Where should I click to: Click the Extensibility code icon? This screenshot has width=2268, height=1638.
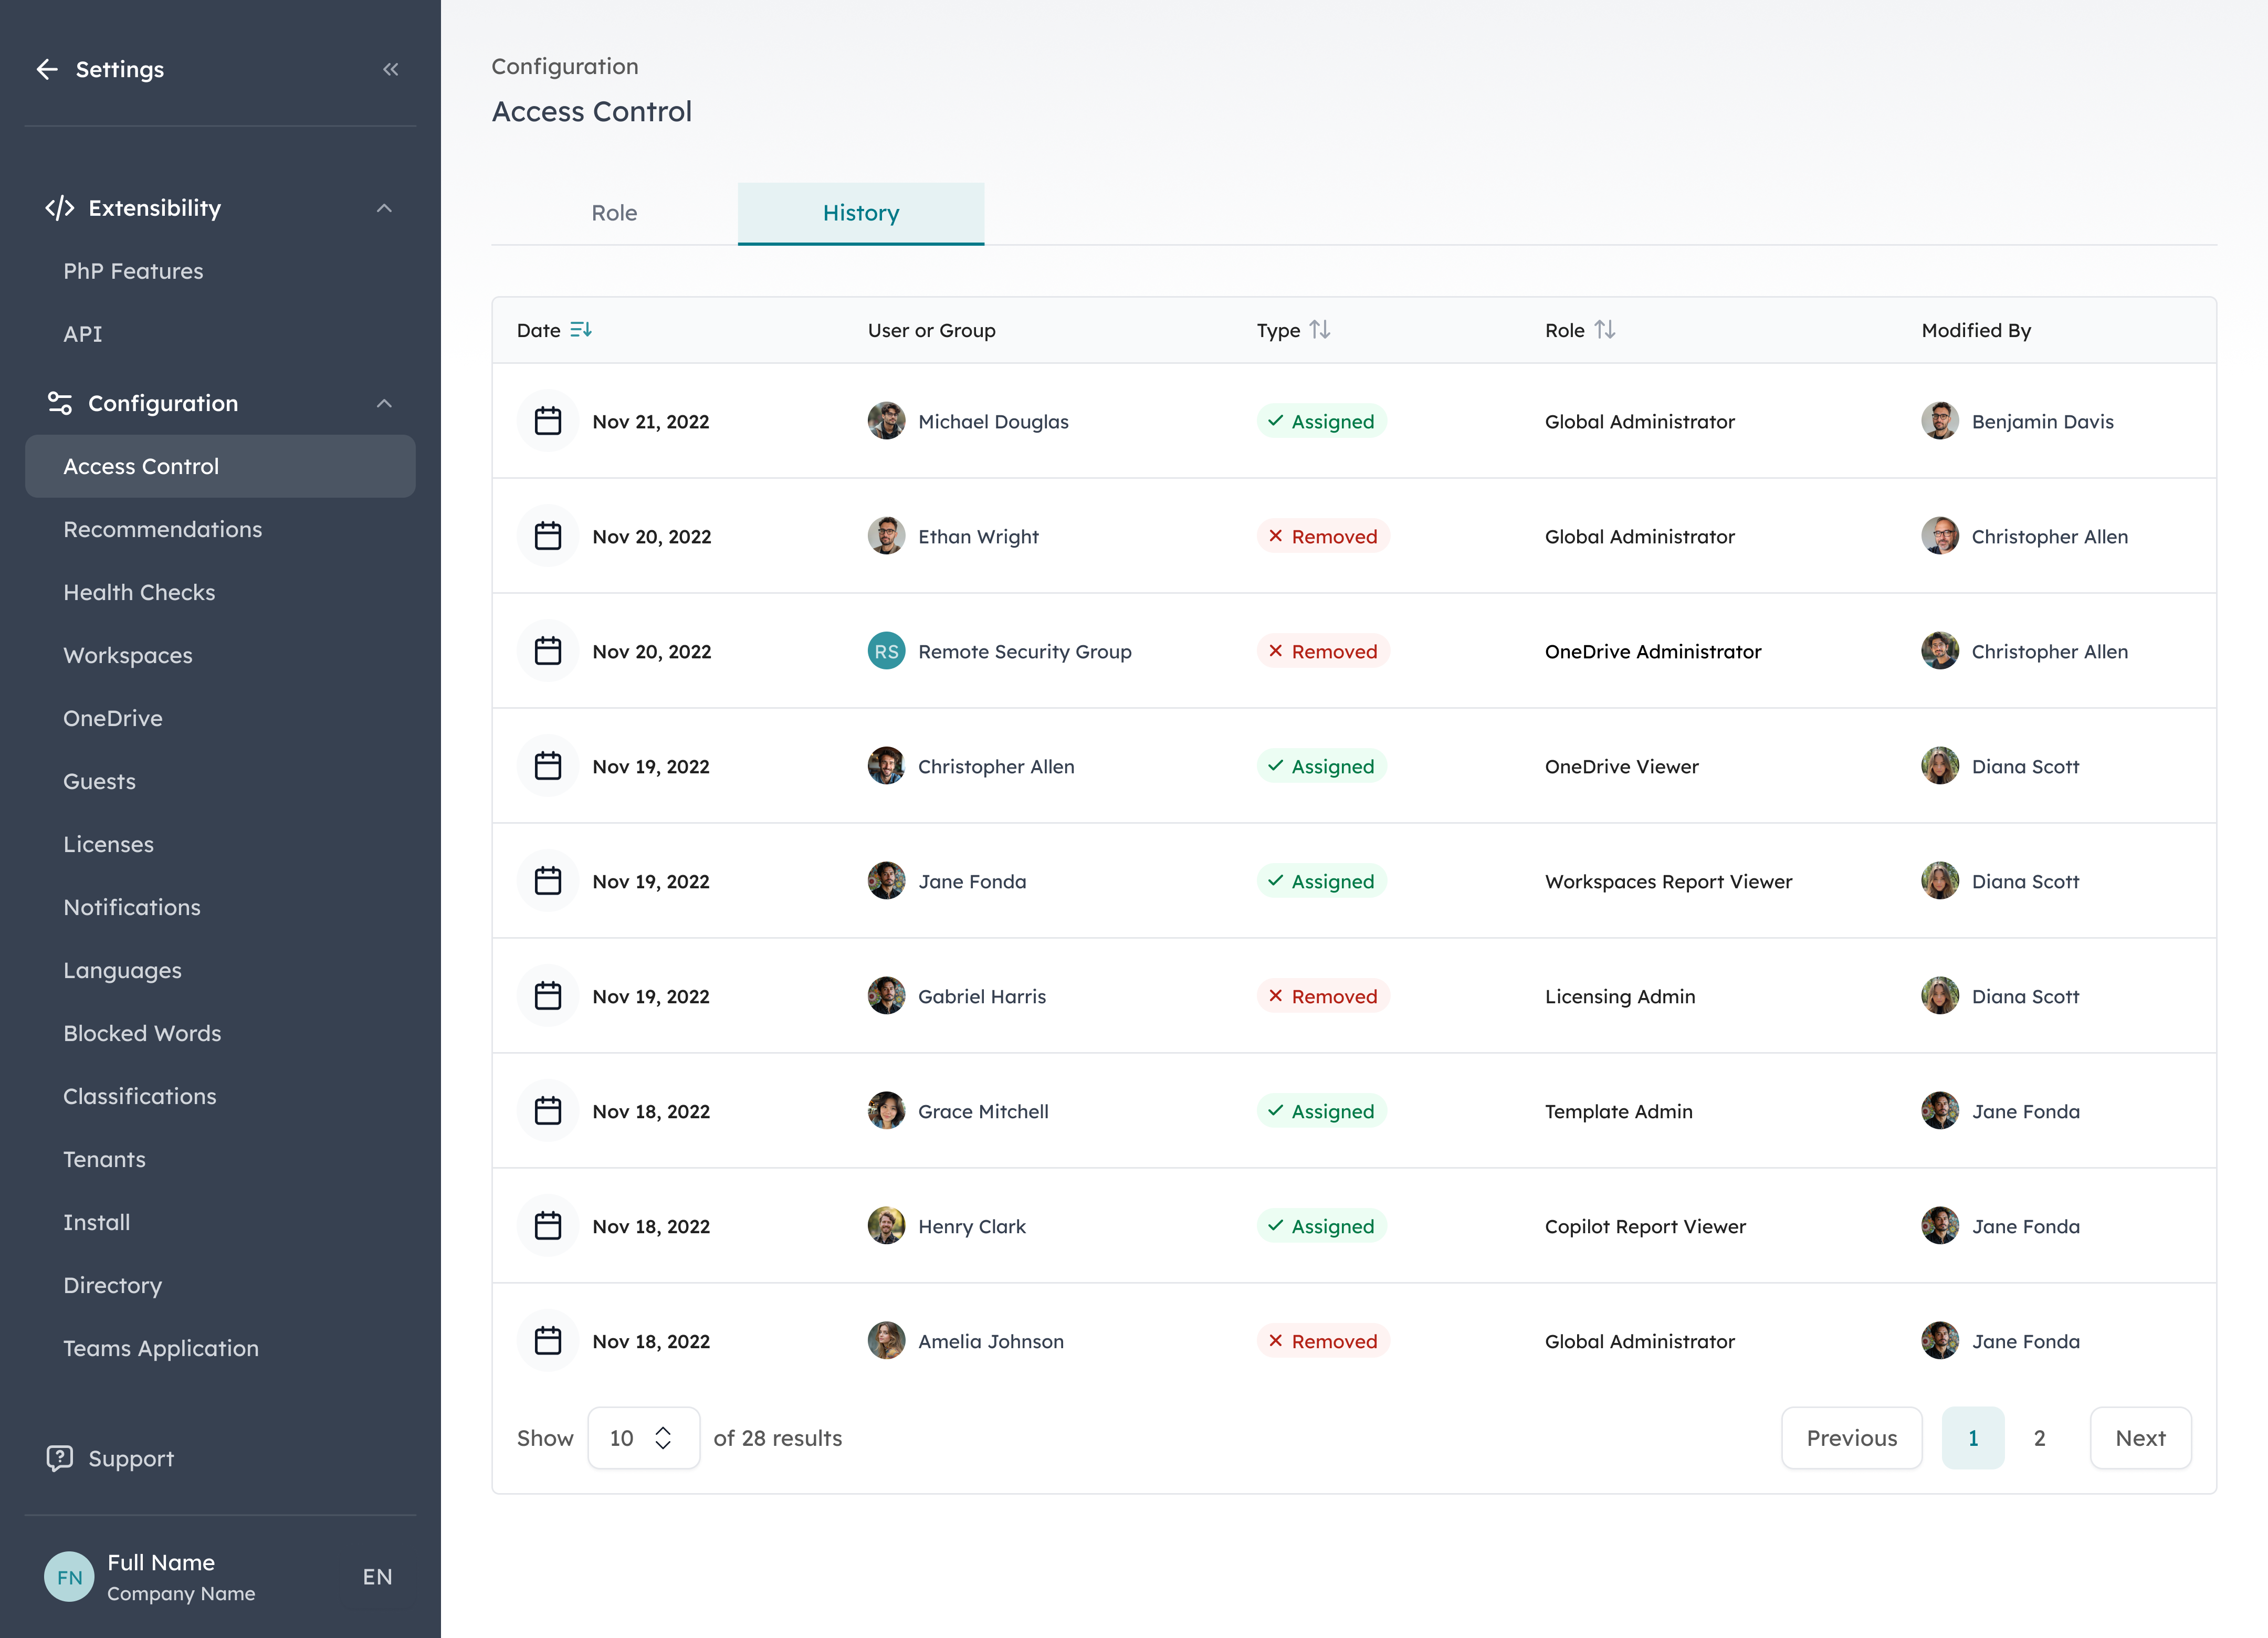(61, 208)
